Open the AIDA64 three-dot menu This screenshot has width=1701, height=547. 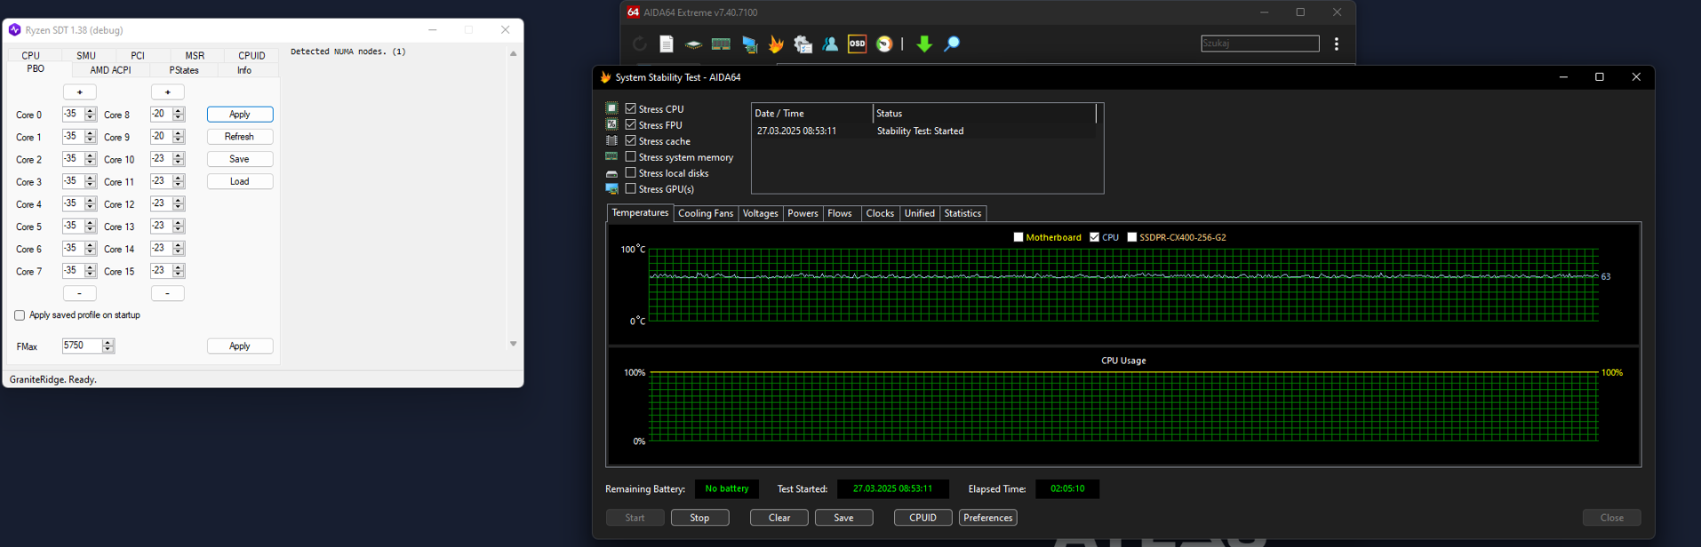pos(1337,44)
